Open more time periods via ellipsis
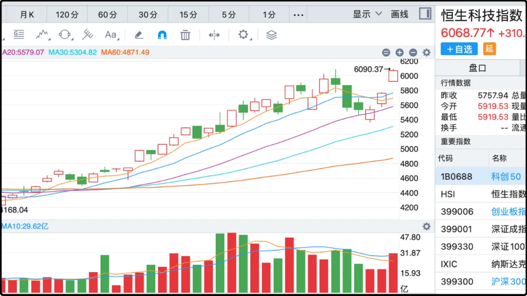The width and height of the screenshot is (527, 296). click(298, 15)
